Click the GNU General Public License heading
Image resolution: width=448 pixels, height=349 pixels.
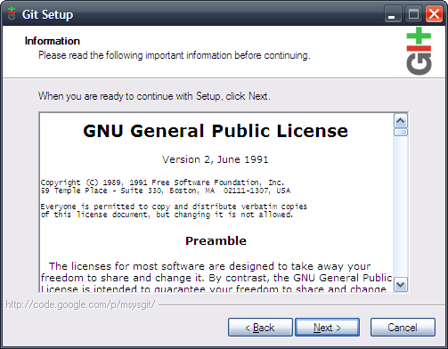(216, 131)
